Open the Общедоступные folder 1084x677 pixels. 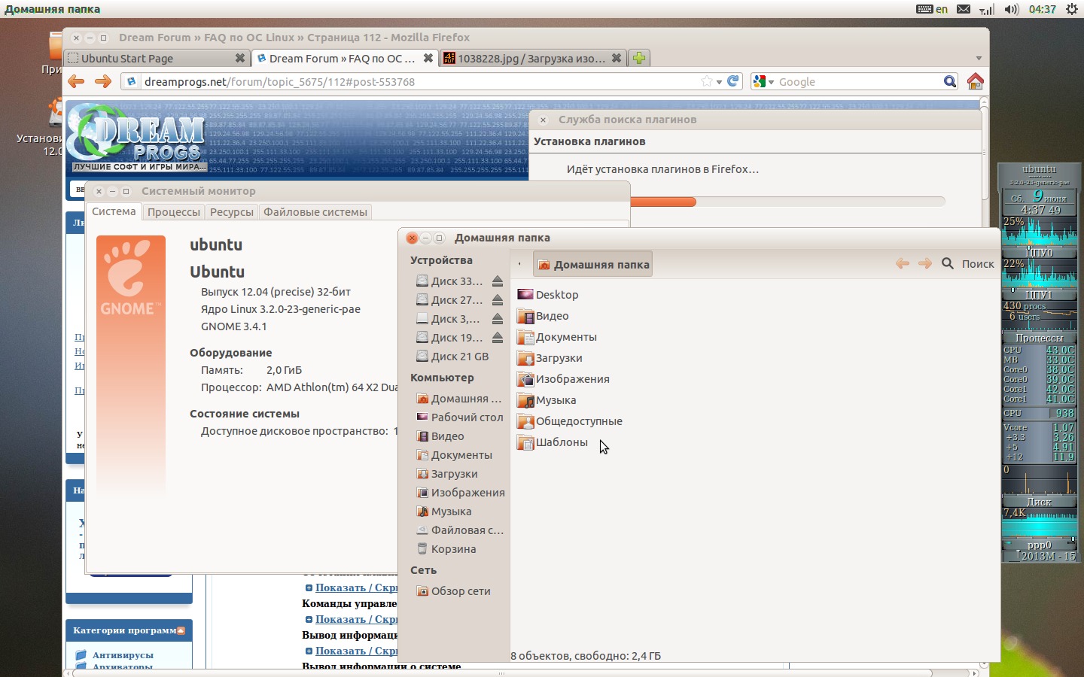570,421
